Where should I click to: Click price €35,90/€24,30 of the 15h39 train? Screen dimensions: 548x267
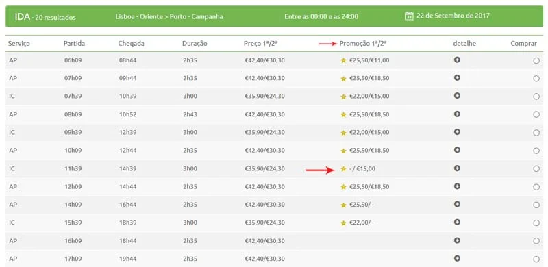coord(264,222)
